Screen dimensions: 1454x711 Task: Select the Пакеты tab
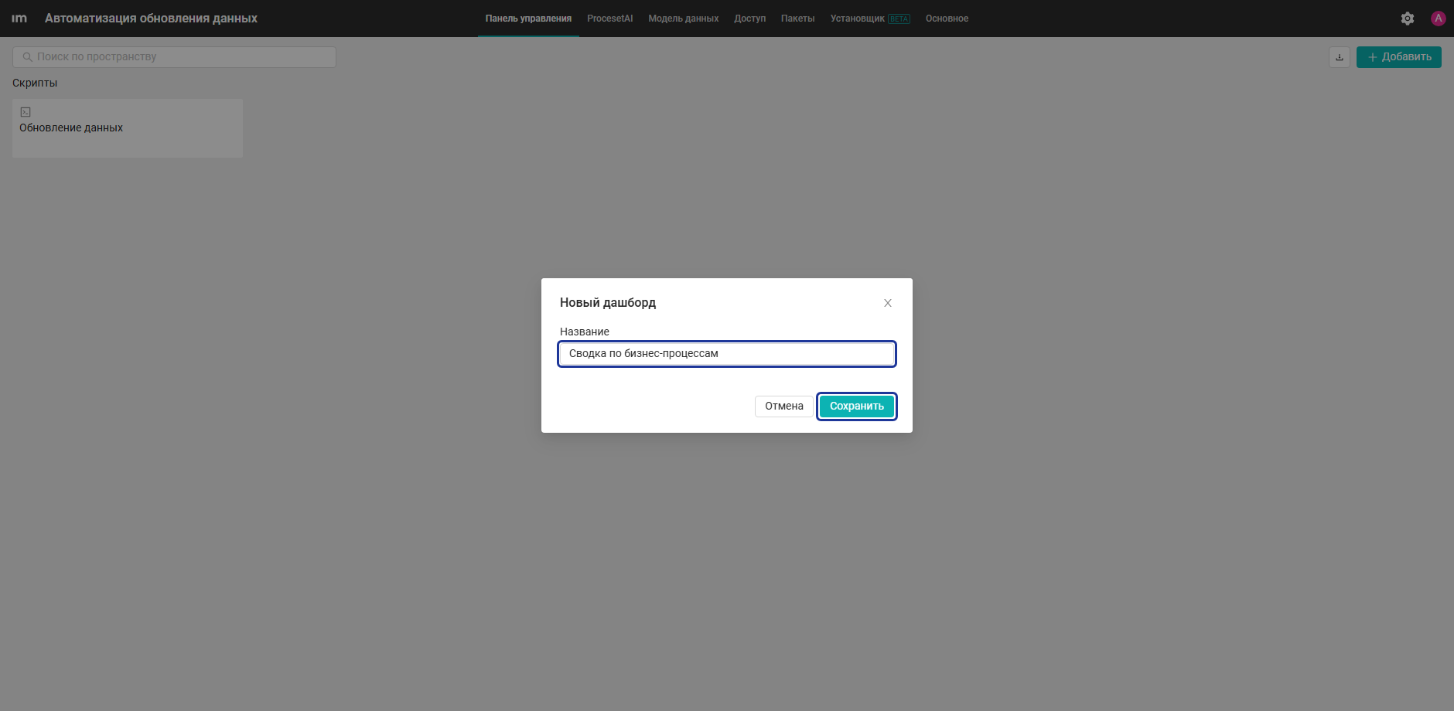797,19
